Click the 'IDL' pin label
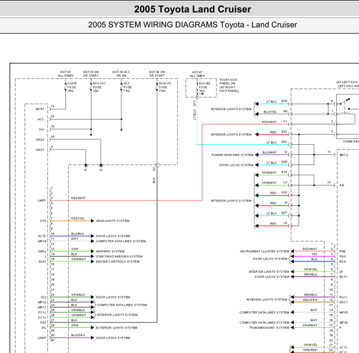 tap(44, 328)
